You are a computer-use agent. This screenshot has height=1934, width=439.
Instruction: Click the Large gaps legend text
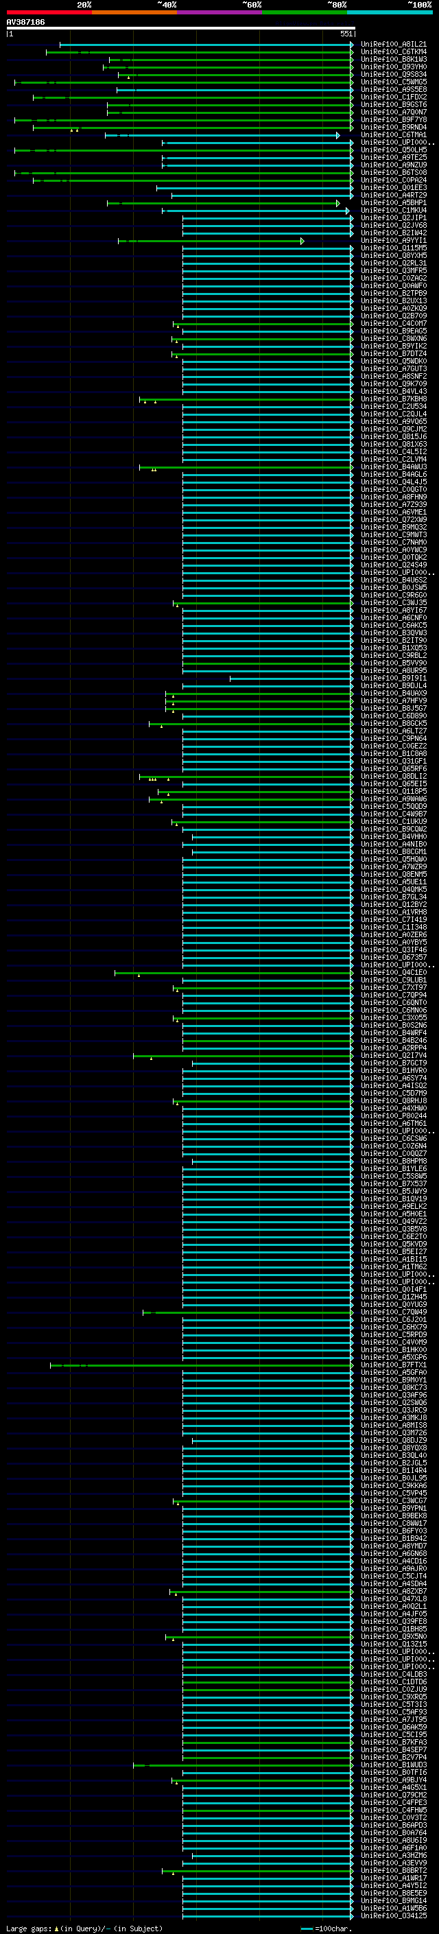tap(84, 1928)
